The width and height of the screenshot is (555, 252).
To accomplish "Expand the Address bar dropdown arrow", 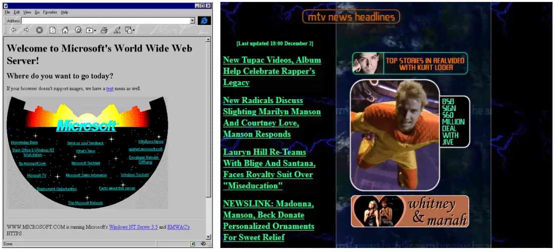I will click(192, 21).
